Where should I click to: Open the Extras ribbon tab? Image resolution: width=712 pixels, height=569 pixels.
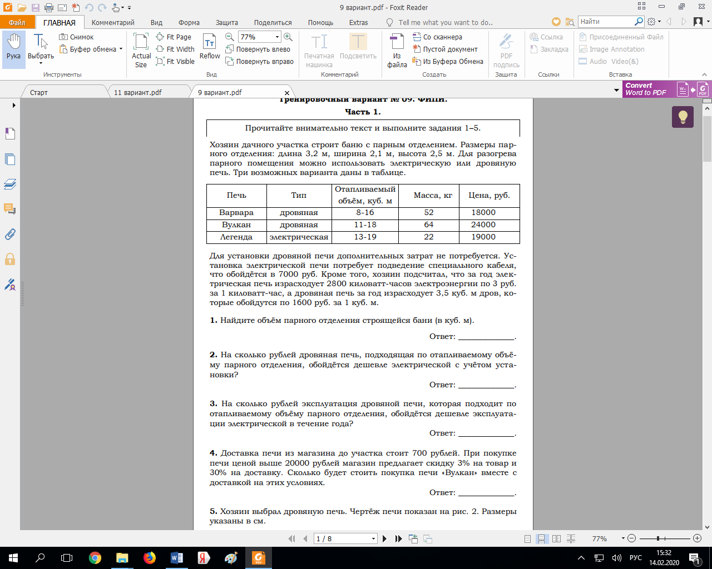pyautogui.click(x=359, y=23)
